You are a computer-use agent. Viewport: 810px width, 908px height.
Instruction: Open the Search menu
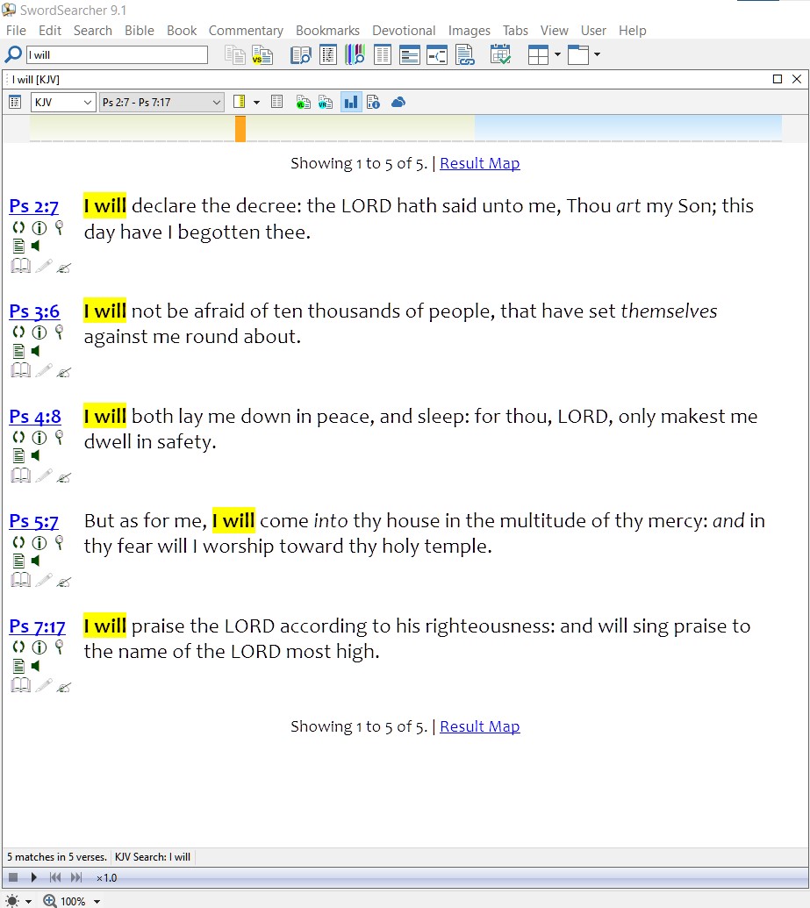coord(93,30)
